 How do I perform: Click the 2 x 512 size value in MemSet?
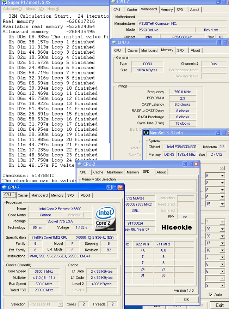pyautogui.click(x=216, y=154)
